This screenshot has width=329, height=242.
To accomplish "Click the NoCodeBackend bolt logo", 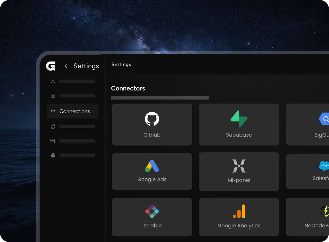I will pos(325,211).
